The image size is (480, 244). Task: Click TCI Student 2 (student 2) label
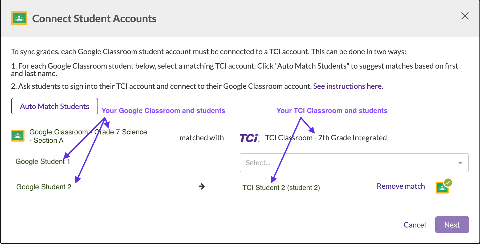281,187
